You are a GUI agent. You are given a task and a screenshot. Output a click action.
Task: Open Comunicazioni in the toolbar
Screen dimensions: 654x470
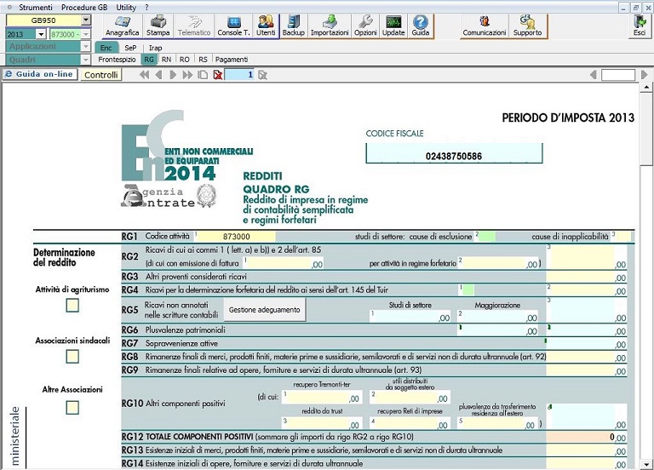[485, 26]
